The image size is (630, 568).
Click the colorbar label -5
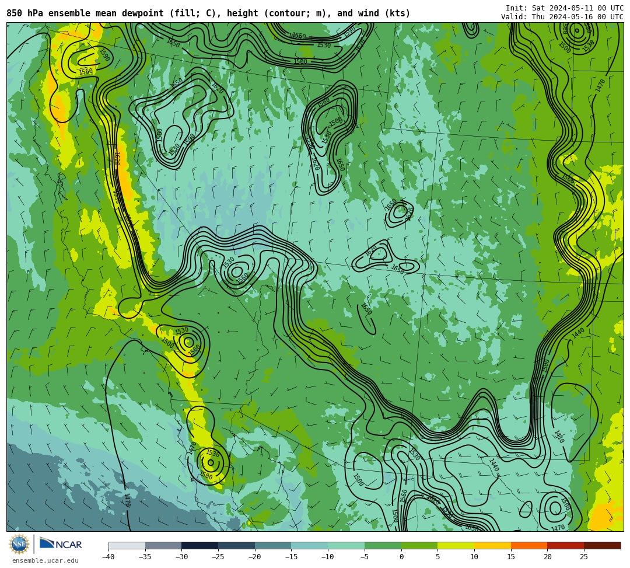pyautogui.click(x=365, y=557)
